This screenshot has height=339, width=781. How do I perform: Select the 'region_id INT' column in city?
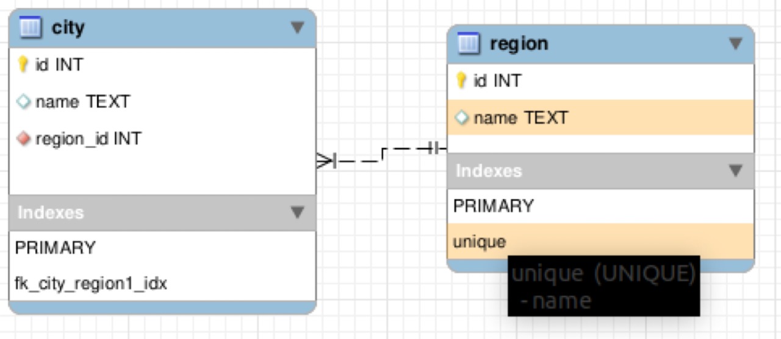162,139
